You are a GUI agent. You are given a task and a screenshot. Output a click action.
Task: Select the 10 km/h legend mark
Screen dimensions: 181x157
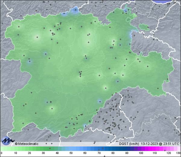(15, 153)
